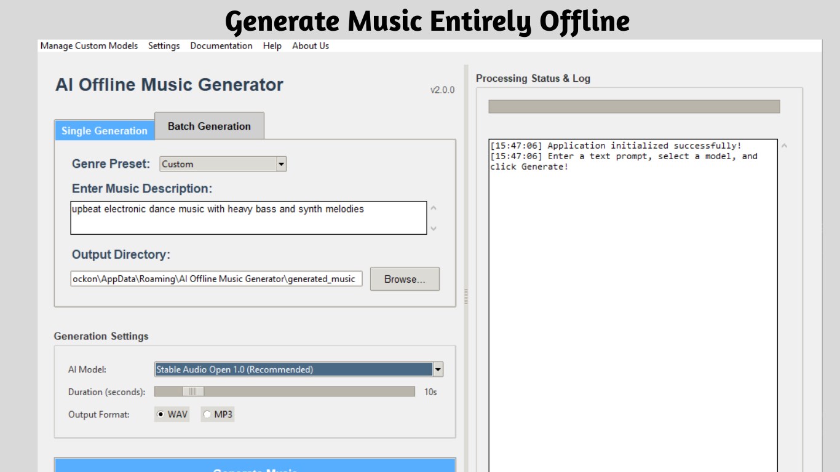Image resolution: width=840 pixels, height=472 pixels.
Task: Click the Genre Preset dropdown arrow
Action: coord(282,163)
